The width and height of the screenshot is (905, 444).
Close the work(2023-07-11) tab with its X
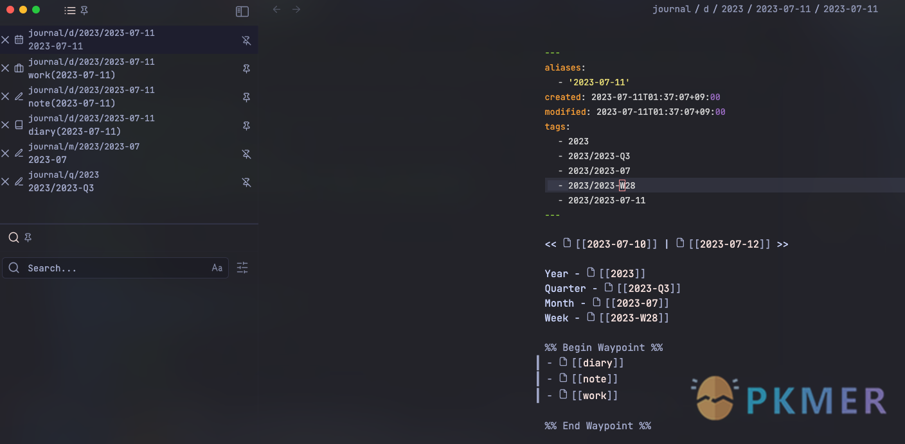click(5, 68)
